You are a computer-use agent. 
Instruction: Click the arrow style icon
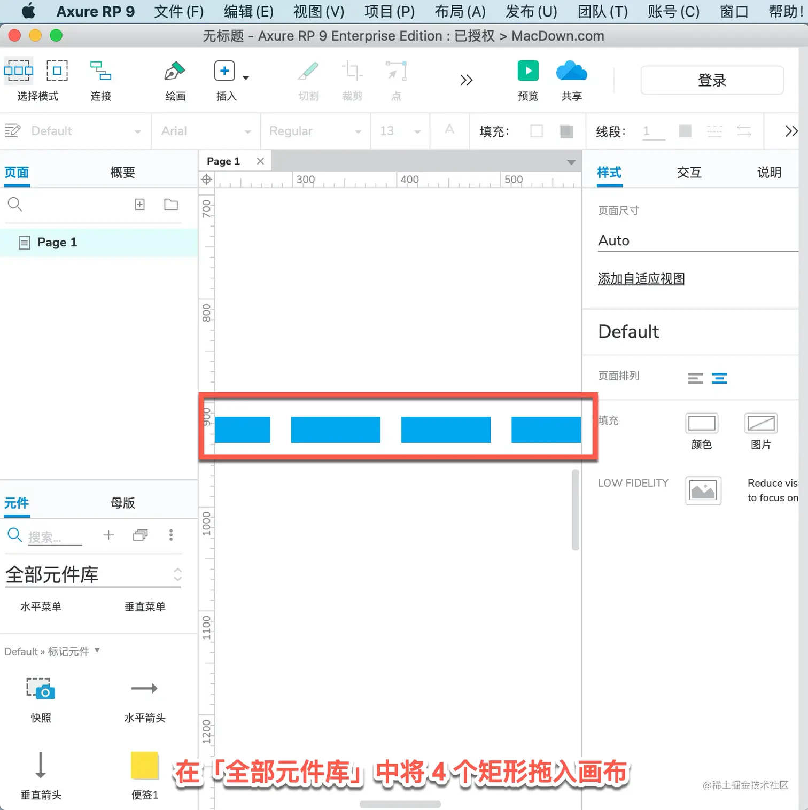(x=744, y=131)
